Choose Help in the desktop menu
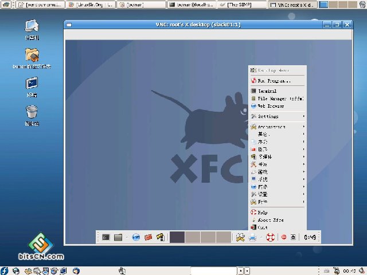Screen dimensions: 367x275 (278, 213)
